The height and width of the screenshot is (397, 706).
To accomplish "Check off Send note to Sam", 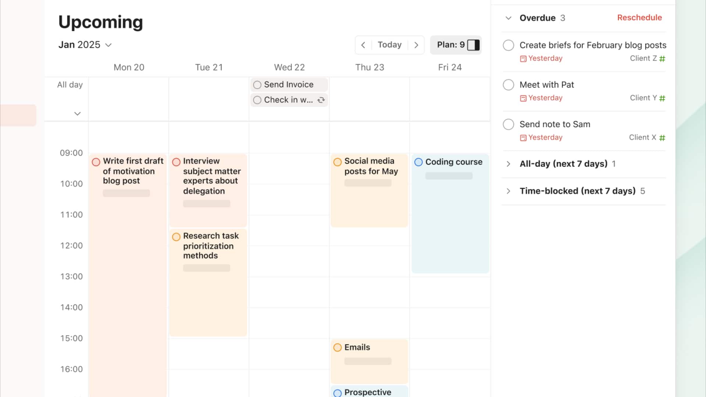I will click(508, 124).
